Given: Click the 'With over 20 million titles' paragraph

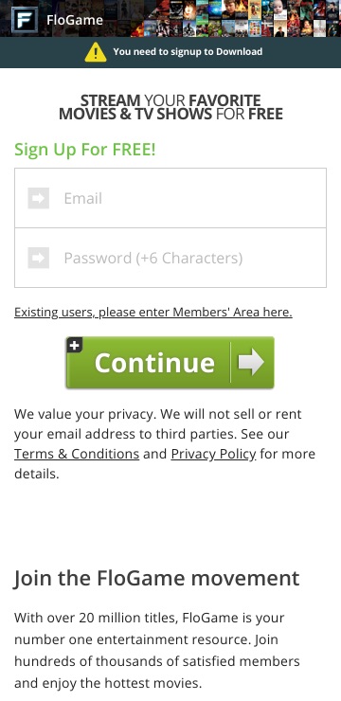Looking at the screenshot, I should [157, 651].
